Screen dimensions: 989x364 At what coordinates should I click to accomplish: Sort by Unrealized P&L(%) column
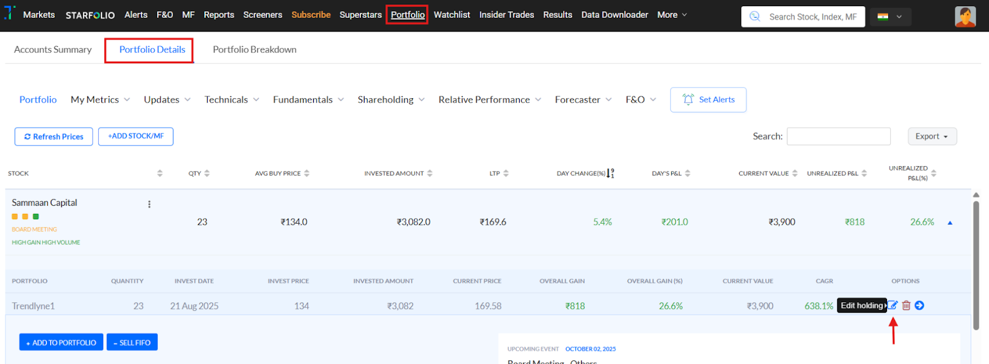coord(933,173)
